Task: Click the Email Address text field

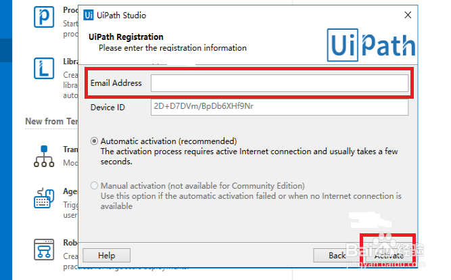Action: point(279,83)
